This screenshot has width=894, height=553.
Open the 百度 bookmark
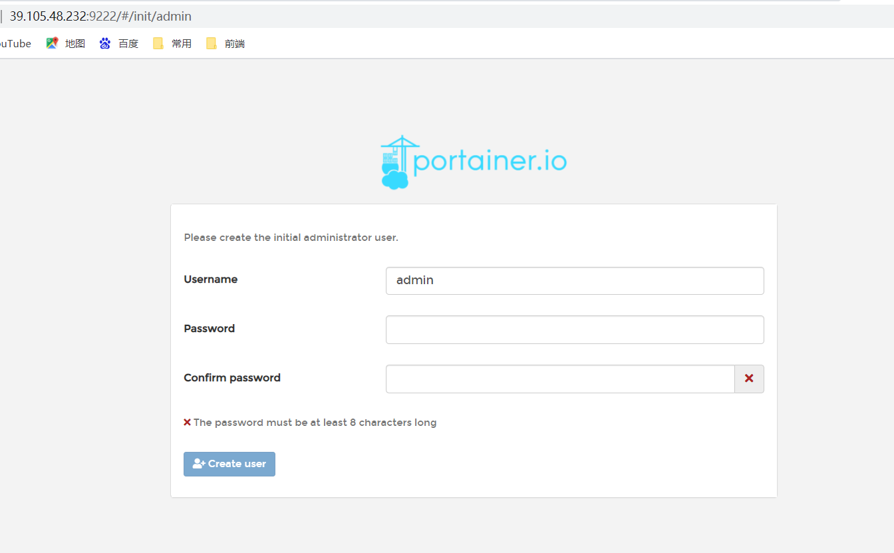click(118, 43)
